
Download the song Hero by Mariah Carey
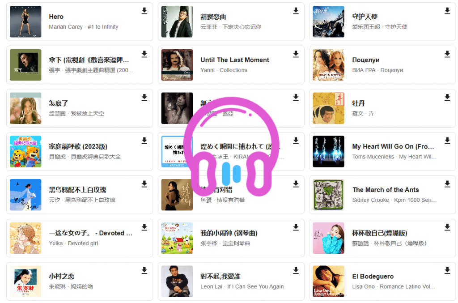coord(144,11)
